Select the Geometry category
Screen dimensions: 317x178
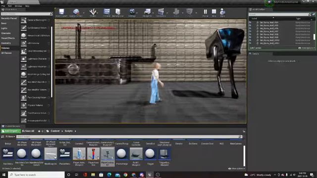pos(6,43)
